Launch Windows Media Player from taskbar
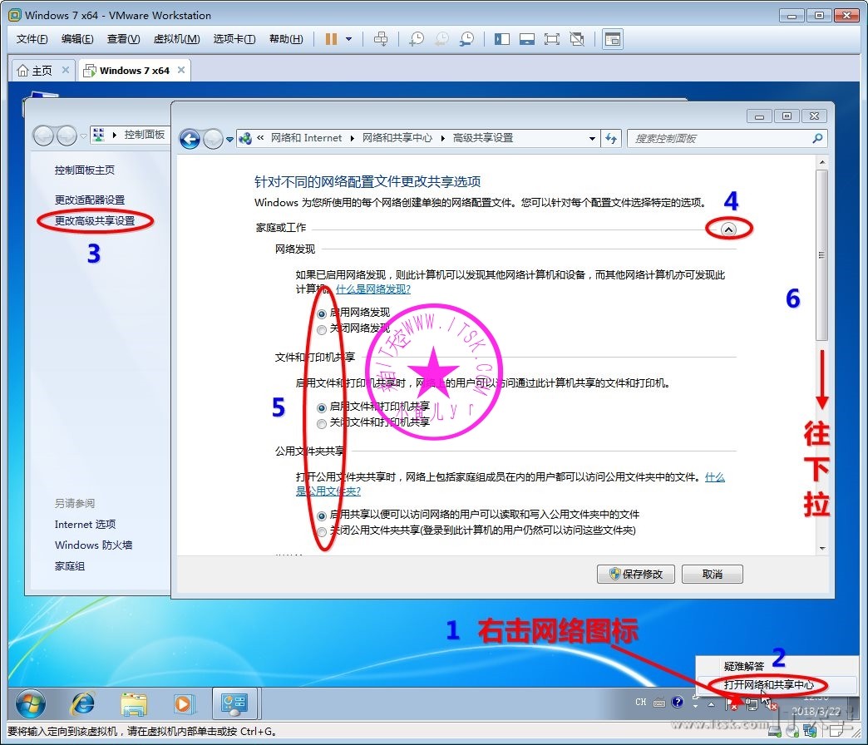The width and height of the screenshot is (868, 745). pyautogui.click(x=182, y=704)
